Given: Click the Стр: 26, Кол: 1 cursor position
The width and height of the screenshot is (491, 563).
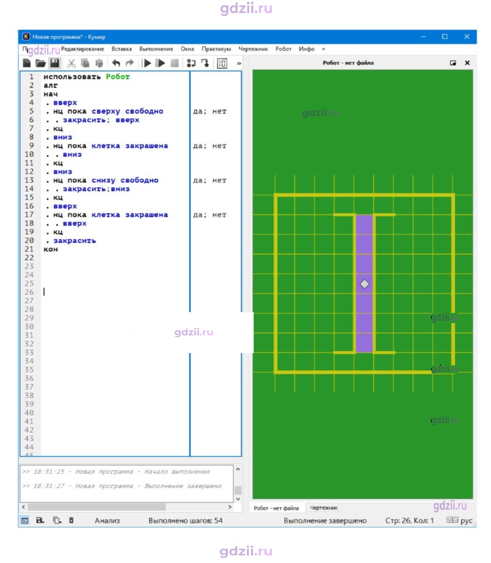Looking at the screenshot, I should 409,521.
